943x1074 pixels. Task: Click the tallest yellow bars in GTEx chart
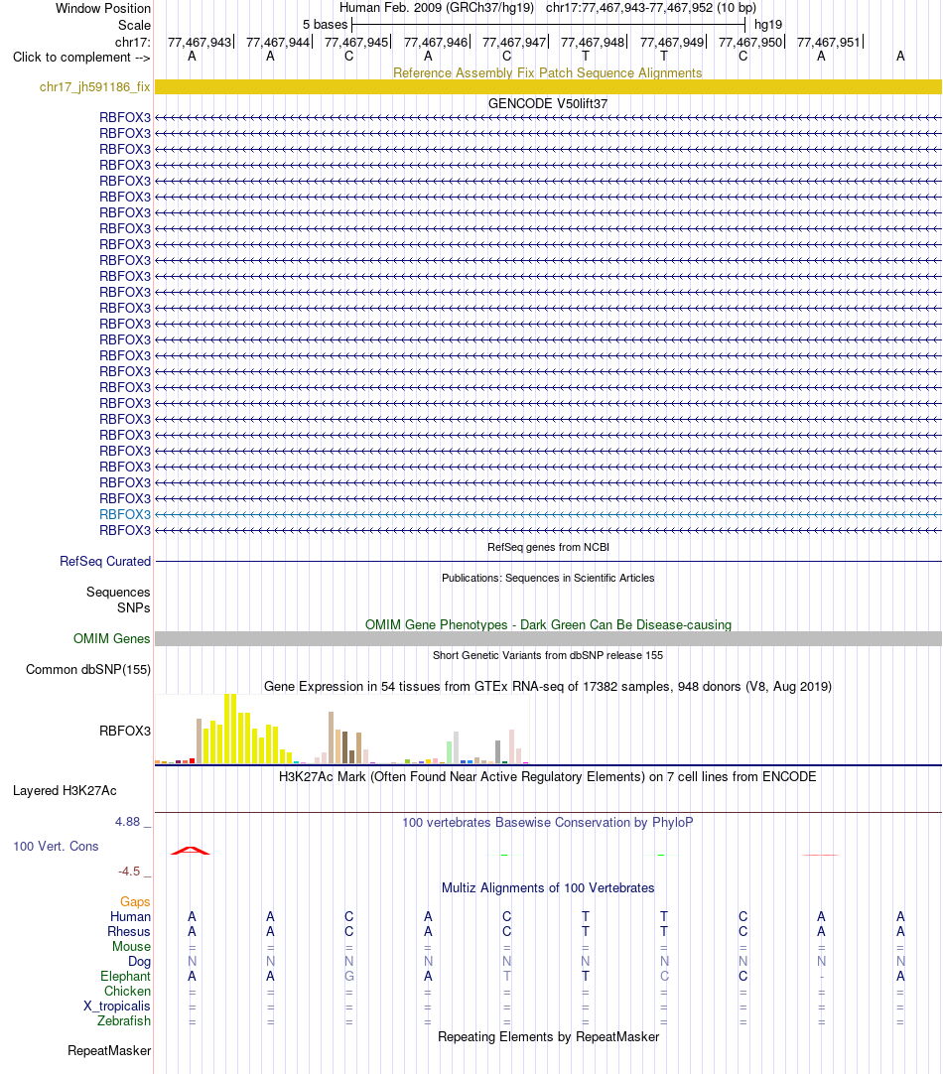point(230,729)
